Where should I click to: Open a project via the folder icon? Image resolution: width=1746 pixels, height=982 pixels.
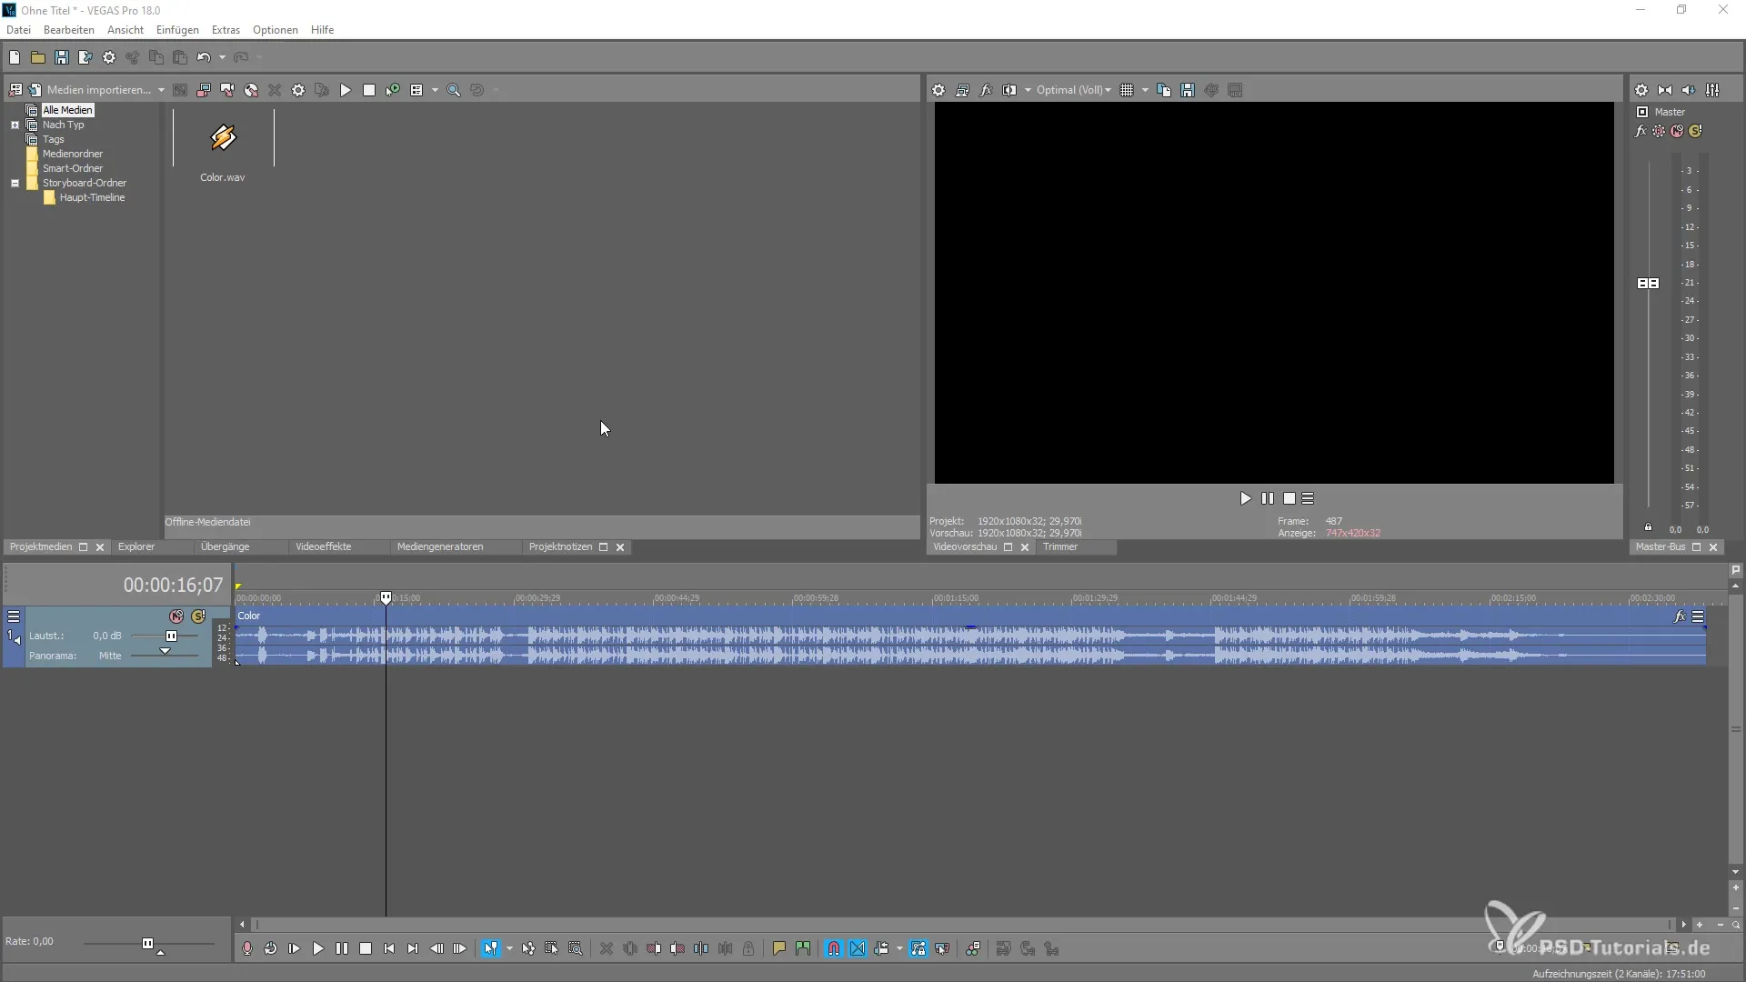point(38,57)
